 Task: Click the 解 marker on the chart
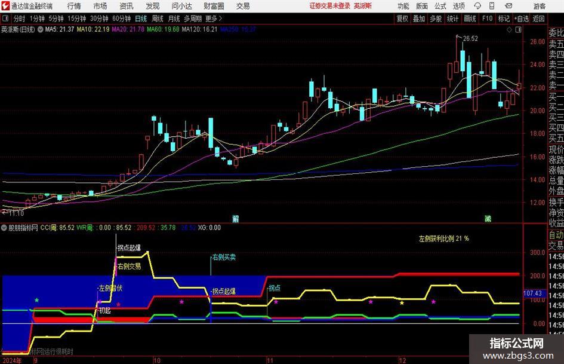pos(236,219)
